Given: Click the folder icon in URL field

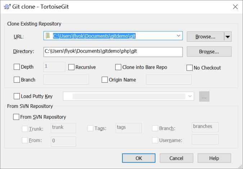Looking at the screenshot, I should point(48,36).
